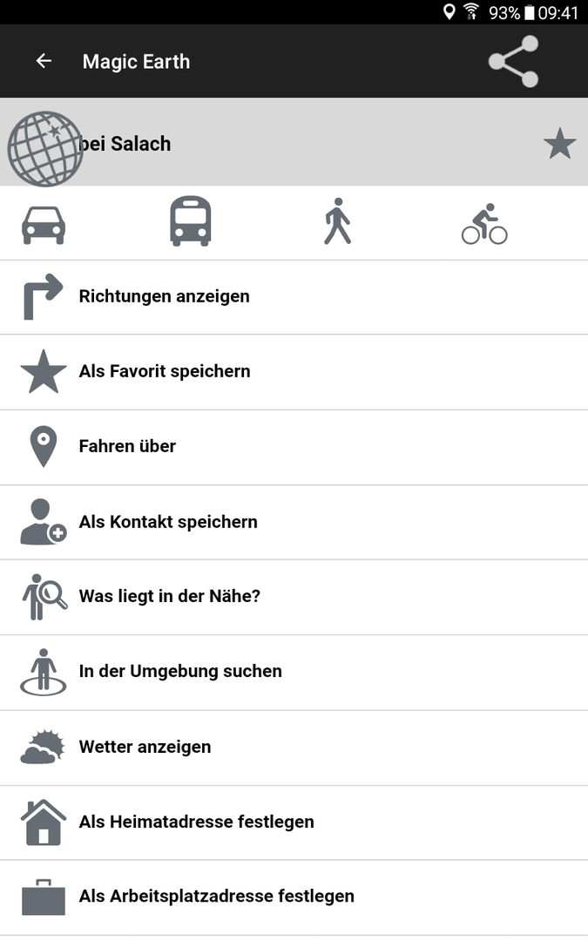Set Als Heimatadresse festlegen
588x941 pixels.
[x=294, y=823]
